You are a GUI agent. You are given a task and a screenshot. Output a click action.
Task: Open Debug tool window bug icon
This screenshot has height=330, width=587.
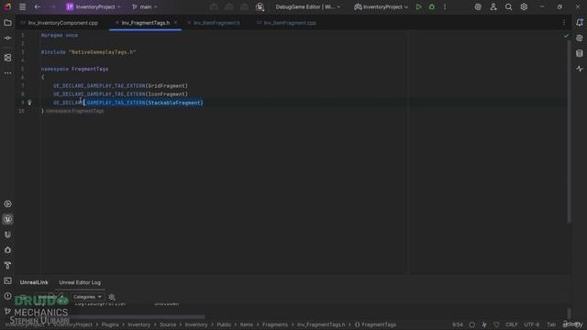click(x=7, y=250)
